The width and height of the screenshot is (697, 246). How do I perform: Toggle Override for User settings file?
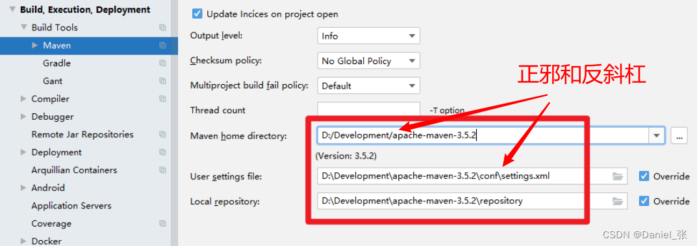tap(644, 176)
